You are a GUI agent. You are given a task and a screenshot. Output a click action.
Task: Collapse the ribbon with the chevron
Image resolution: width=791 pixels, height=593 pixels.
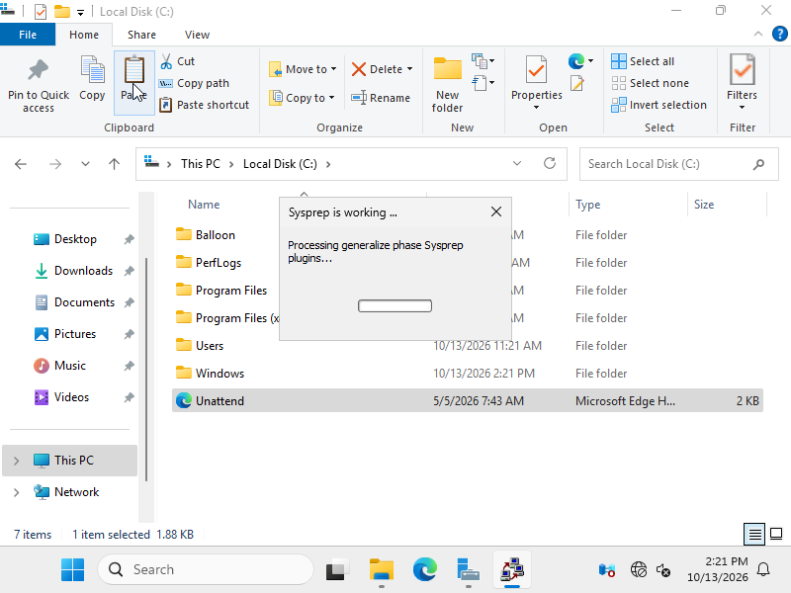click(757, 34)
